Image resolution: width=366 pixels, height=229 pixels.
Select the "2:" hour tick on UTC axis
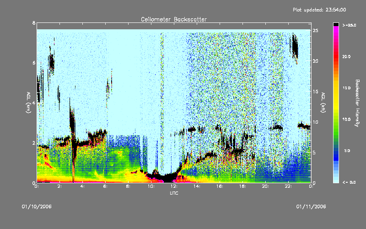[60, 186]
